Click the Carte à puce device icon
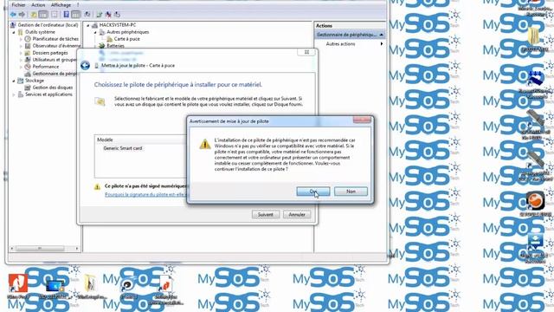The height and width of the screenshot is (312, 554). coord(109,39)
